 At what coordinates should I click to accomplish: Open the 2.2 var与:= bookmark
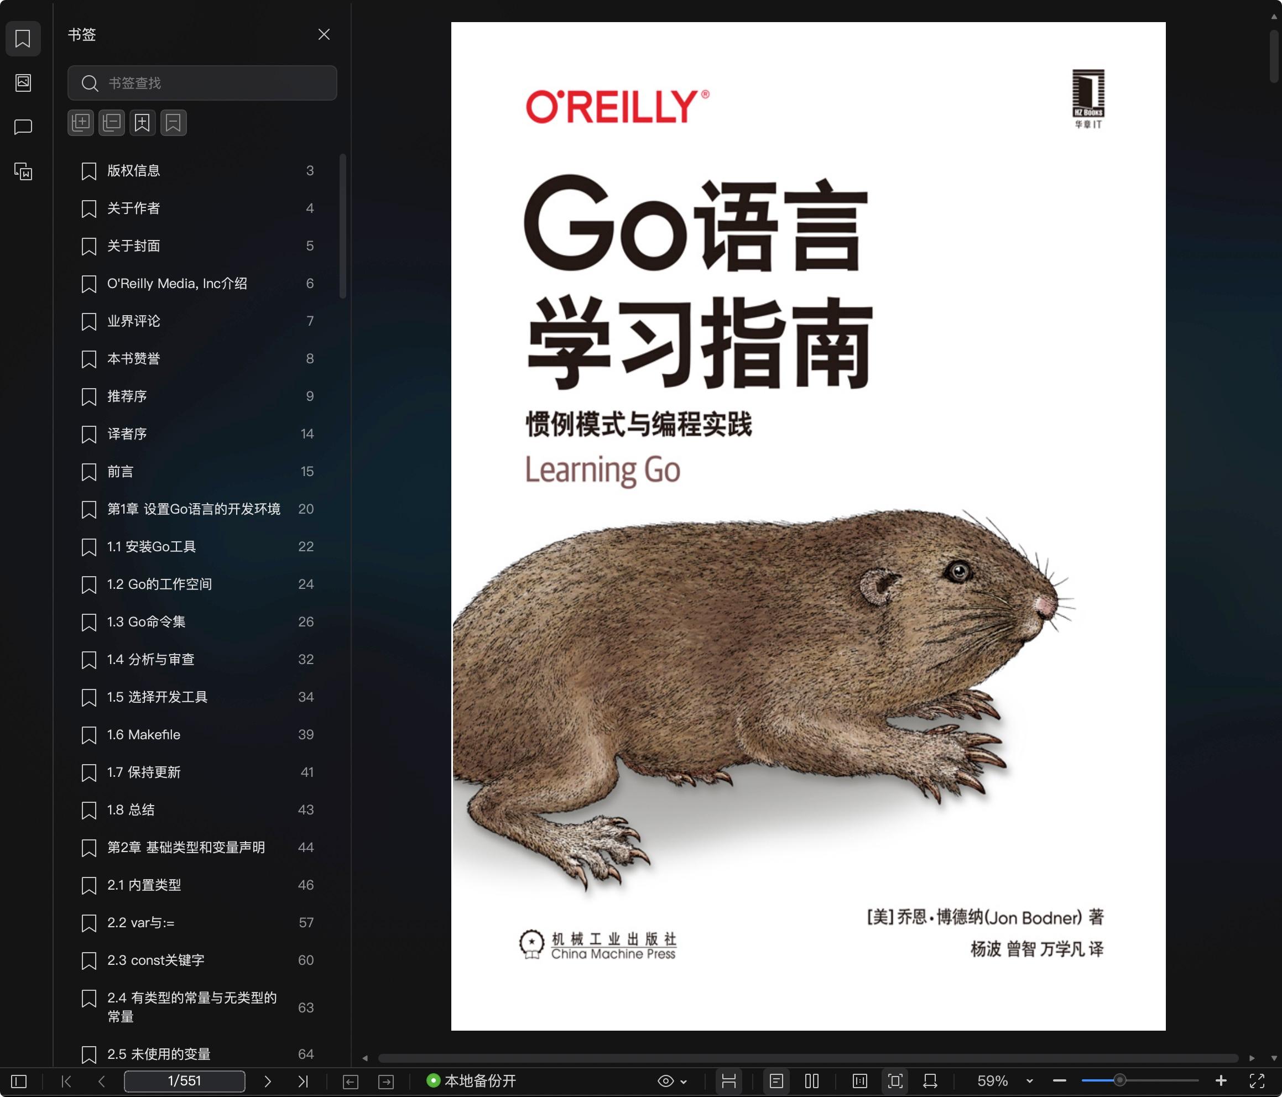pyautogui.click(x=198, y=922)
